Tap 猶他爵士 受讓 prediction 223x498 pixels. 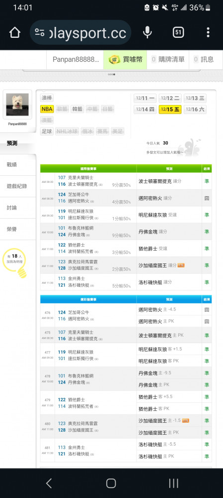pos(152,249)
